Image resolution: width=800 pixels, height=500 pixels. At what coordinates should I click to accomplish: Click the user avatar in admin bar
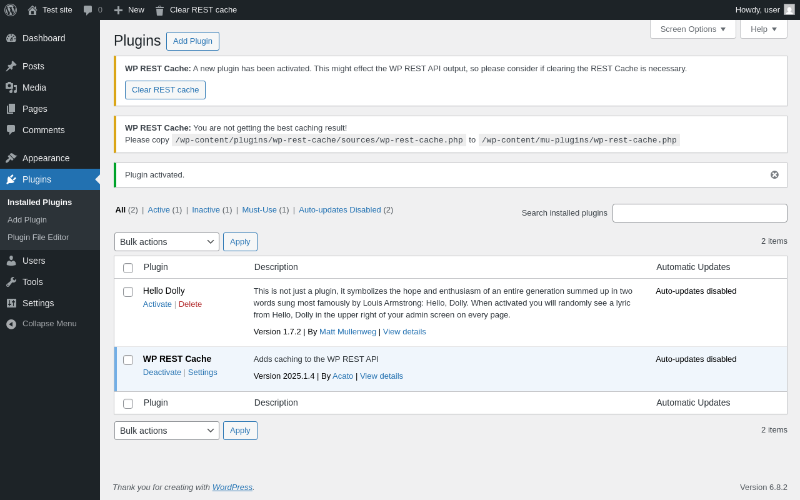point(789,9)
